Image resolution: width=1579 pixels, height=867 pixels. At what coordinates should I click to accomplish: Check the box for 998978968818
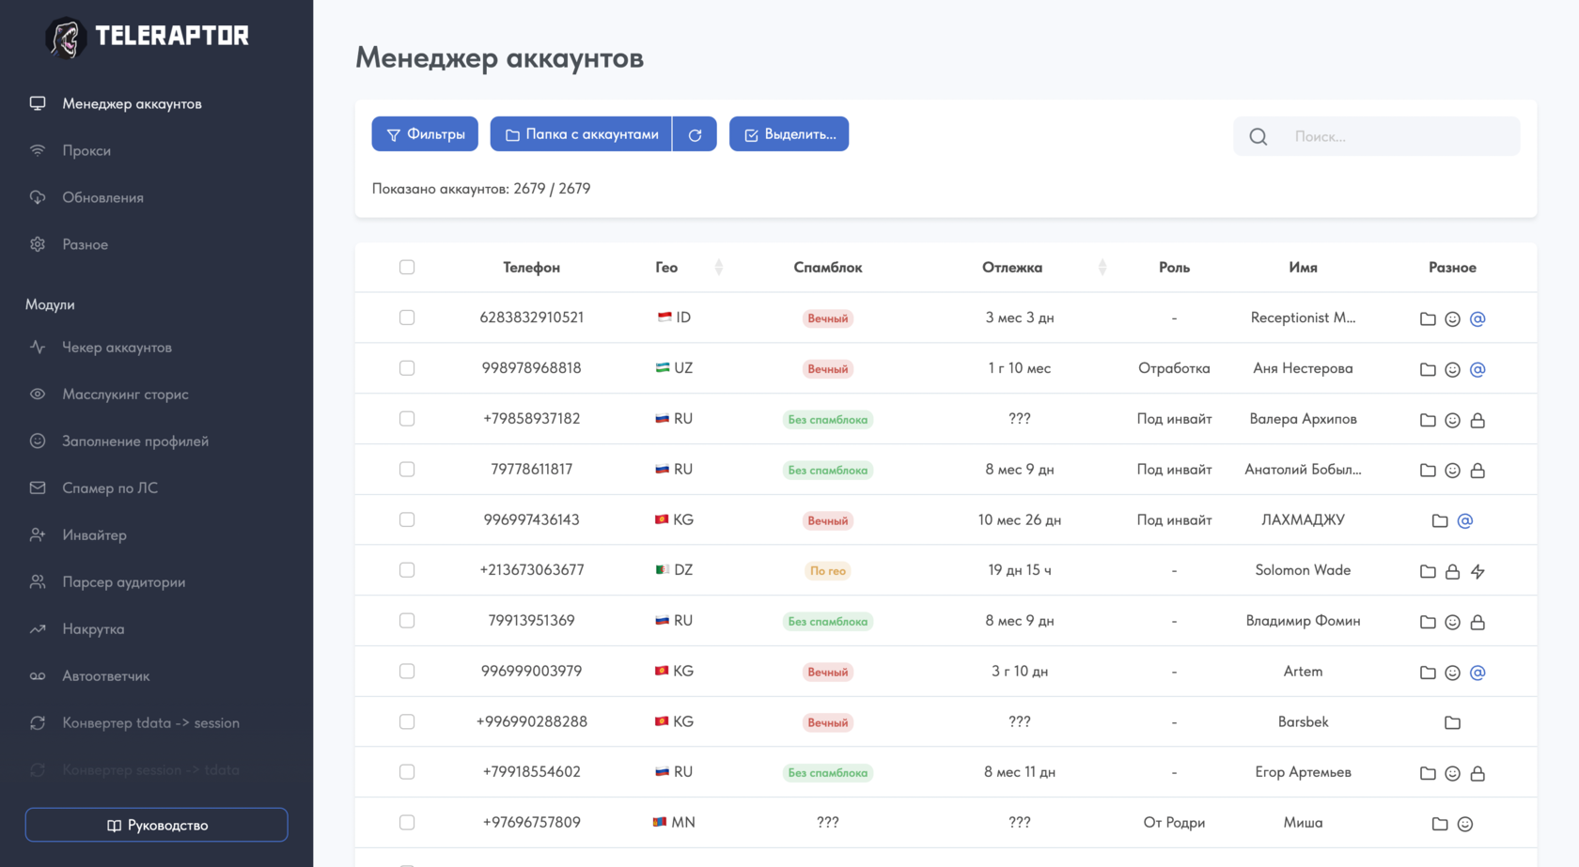click(407, 368)
